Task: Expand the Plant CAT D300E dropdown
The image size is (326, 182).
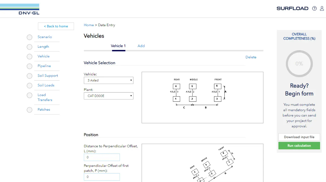Action: click(108, 96)
